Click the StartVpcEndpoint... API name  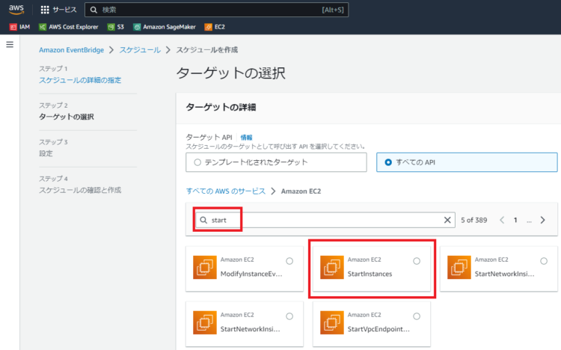point(378,329)
